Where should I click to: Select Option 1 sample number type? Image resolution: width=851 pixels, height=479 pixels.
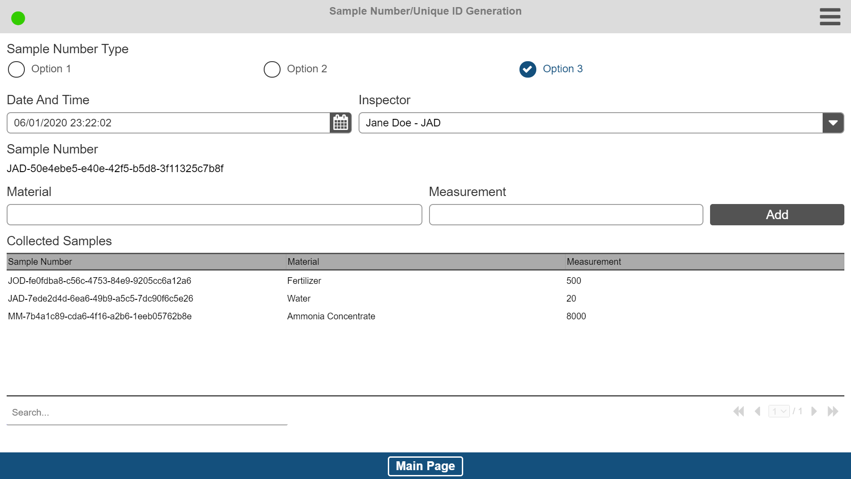click(x=16, y=69)
